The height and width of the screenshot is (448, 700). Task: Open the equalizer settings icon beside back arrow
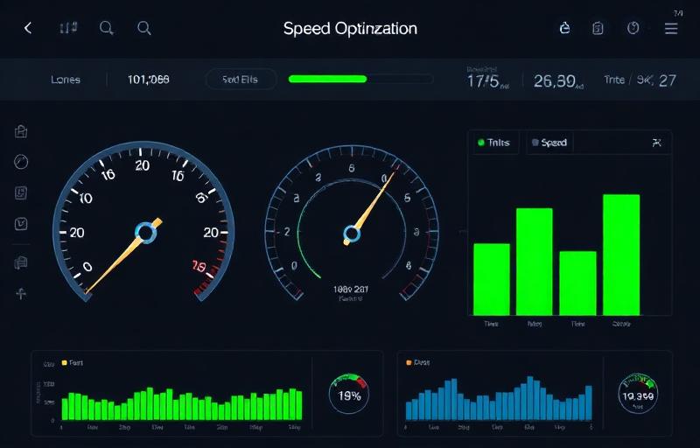pyautogui.click(x=68, y=28)
